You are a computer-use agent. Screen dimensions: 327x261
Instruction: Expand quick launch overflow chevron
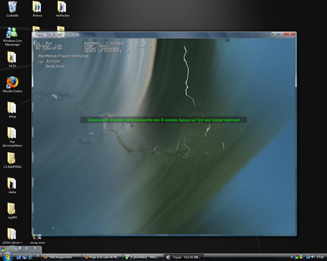point(38,256)
